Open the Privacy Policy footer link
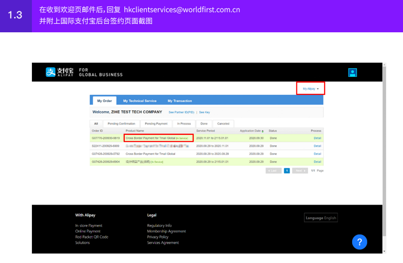Viewport: 403px width, 263px height. (158, 237)
